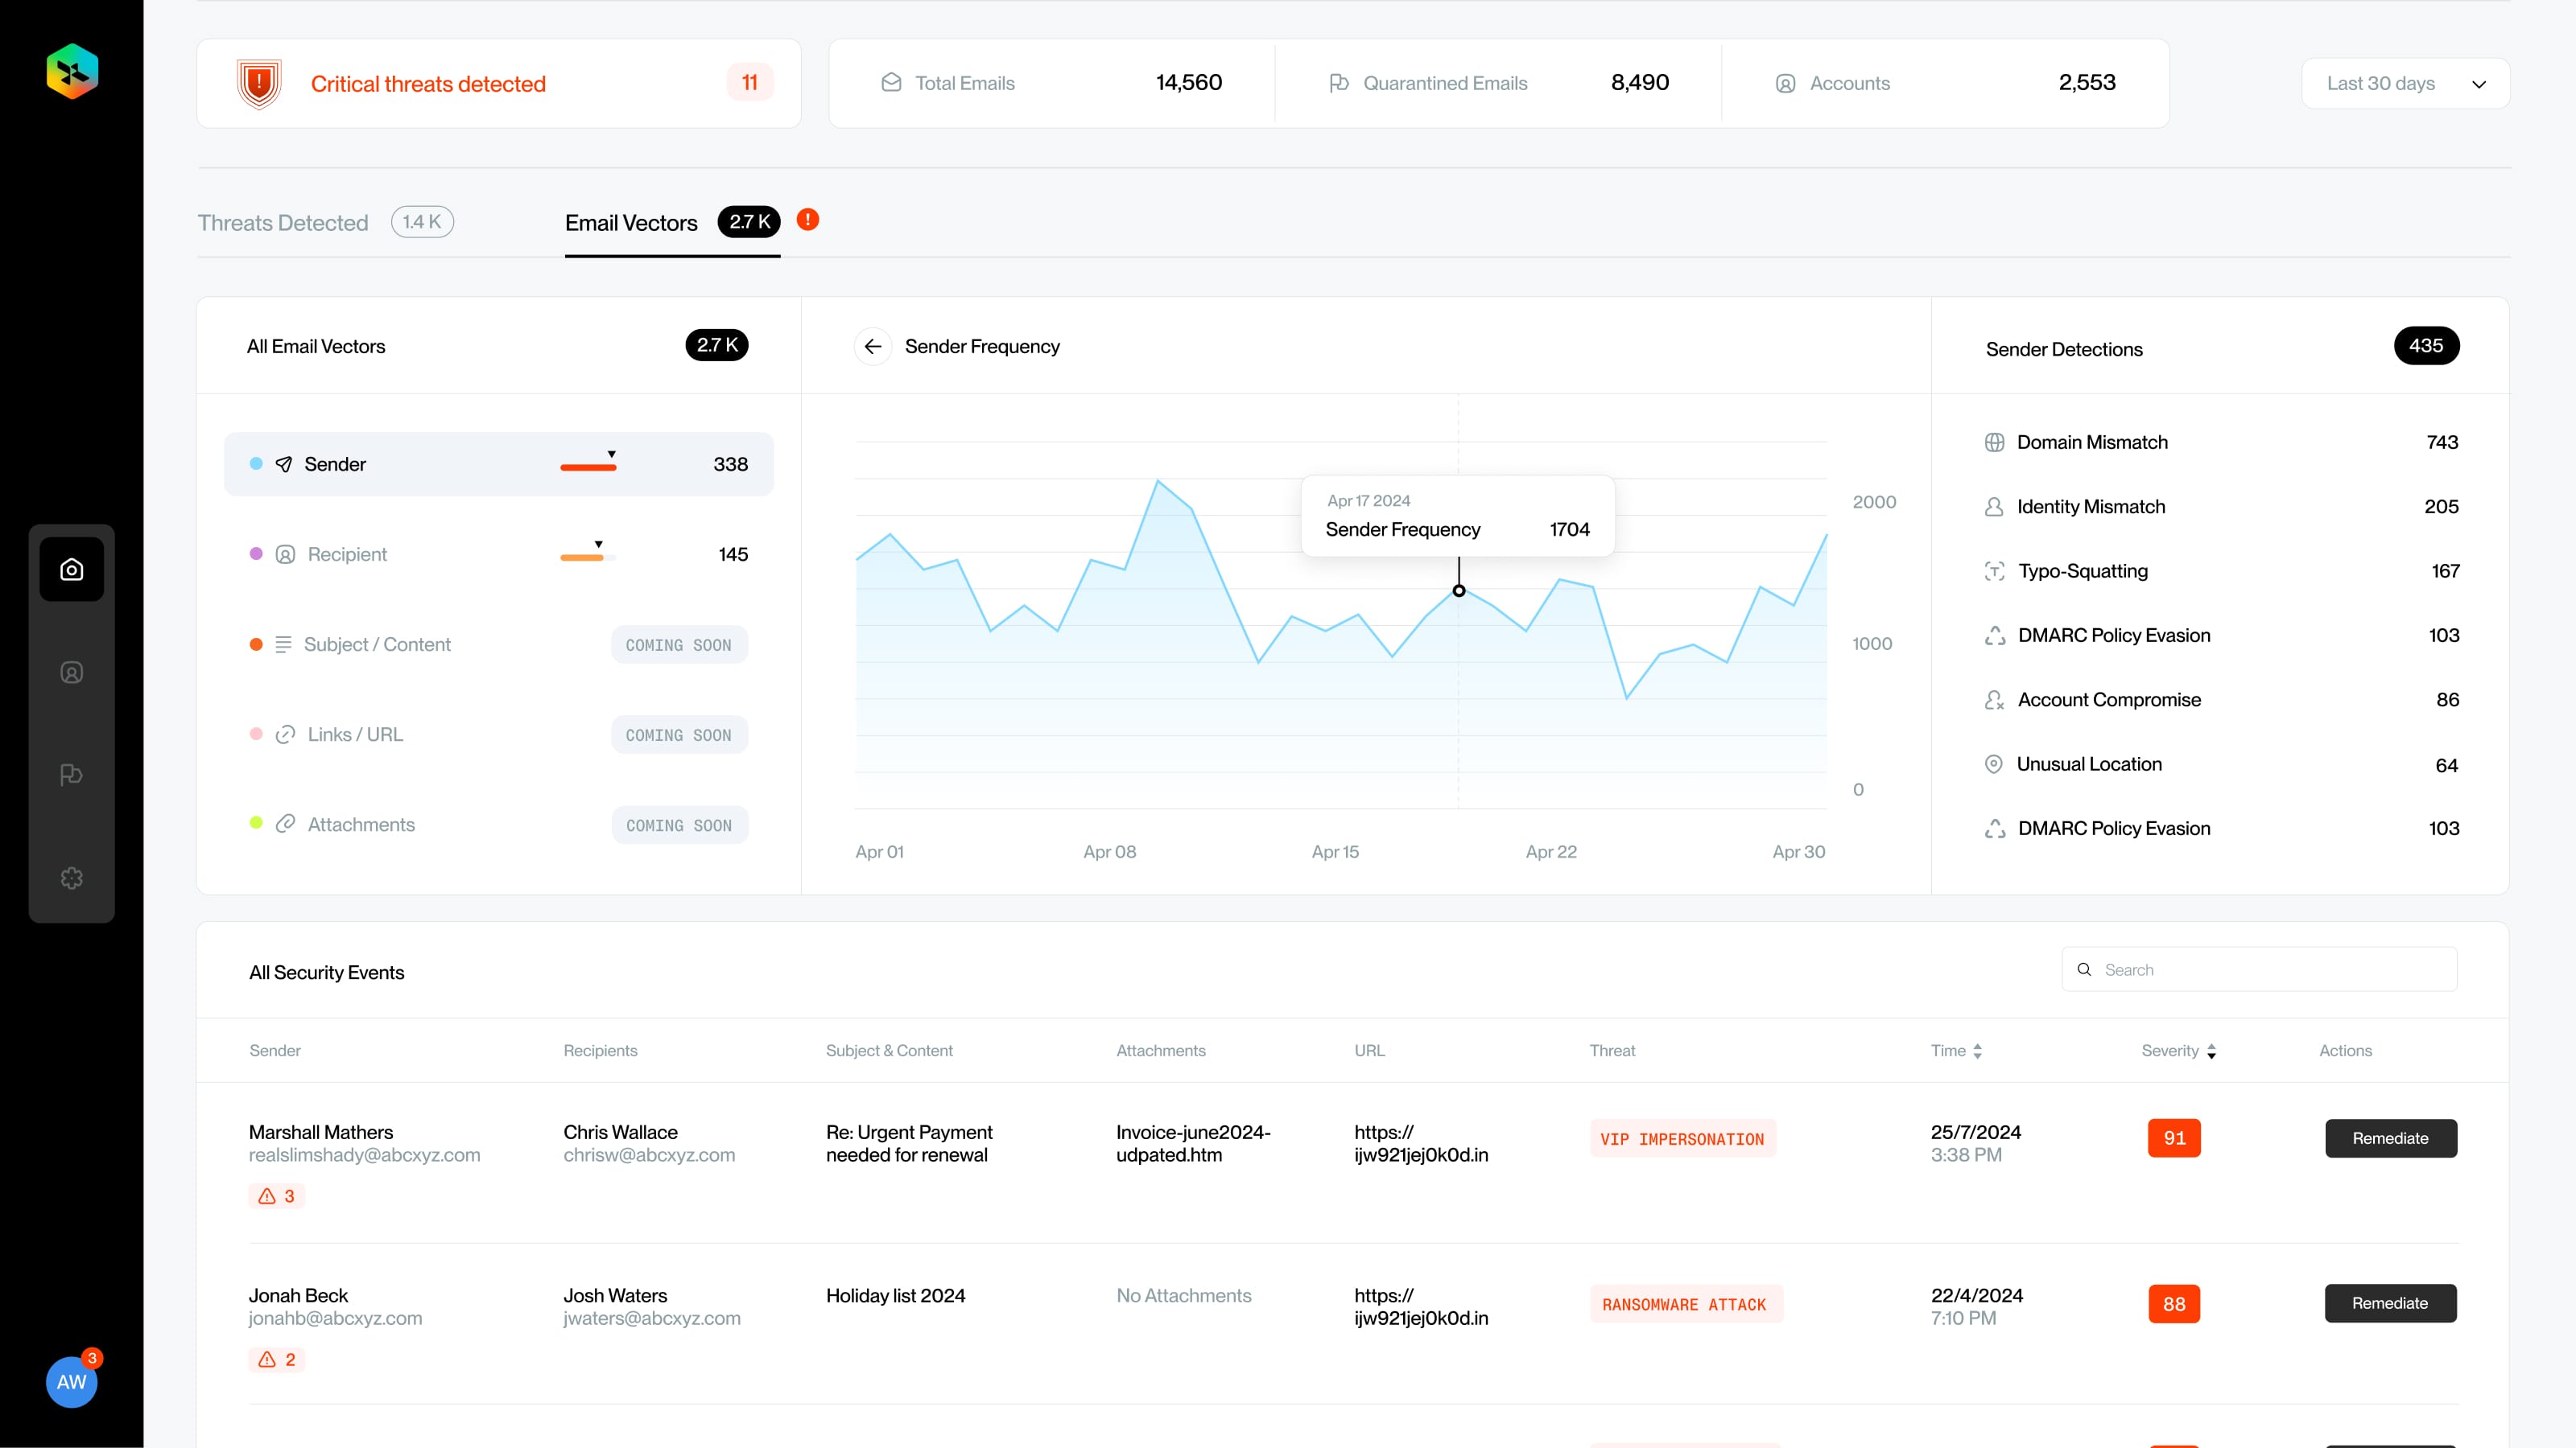Select the dashboard icon in the sidebar
Image resolution: width=2576 pixels, height=1448 pixels.
click(x=71, y=569)
